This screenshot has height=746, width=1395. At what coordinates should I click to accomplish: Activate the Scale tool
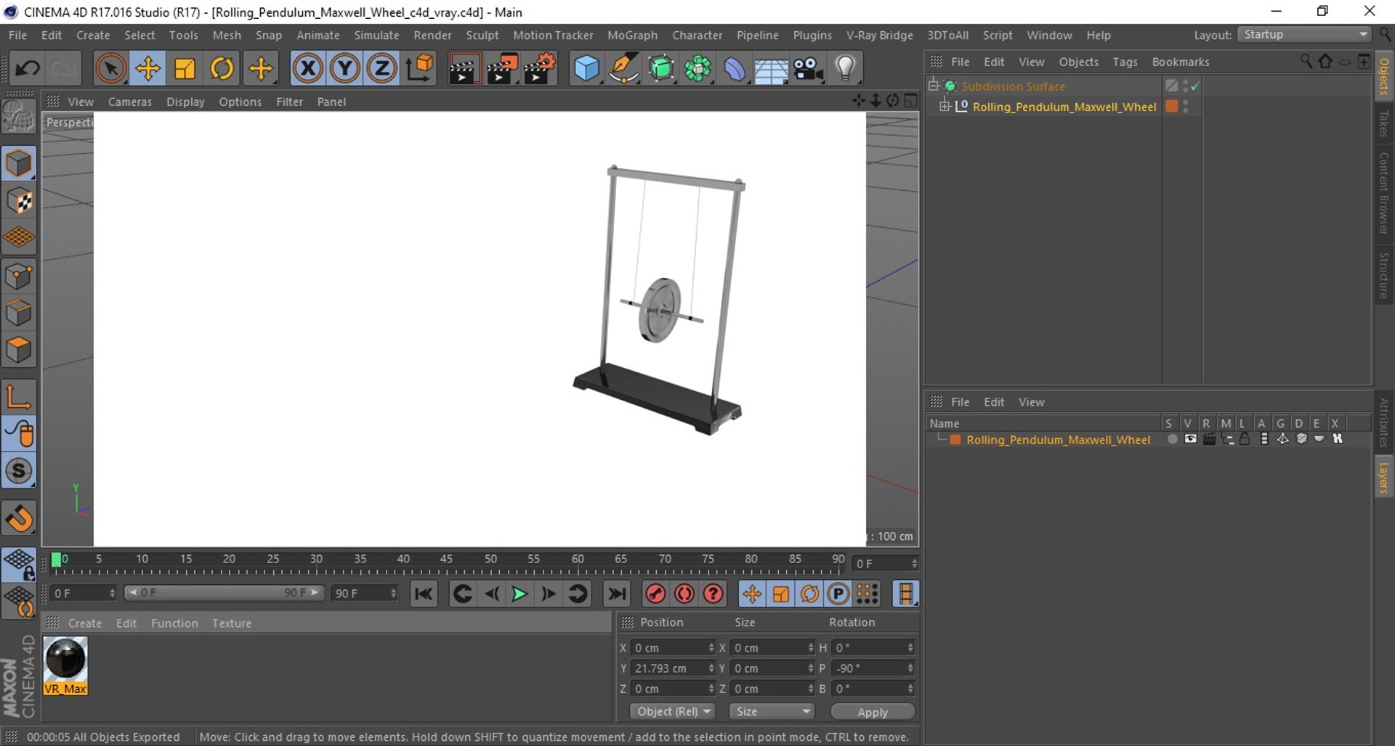(x=185, y=69)
